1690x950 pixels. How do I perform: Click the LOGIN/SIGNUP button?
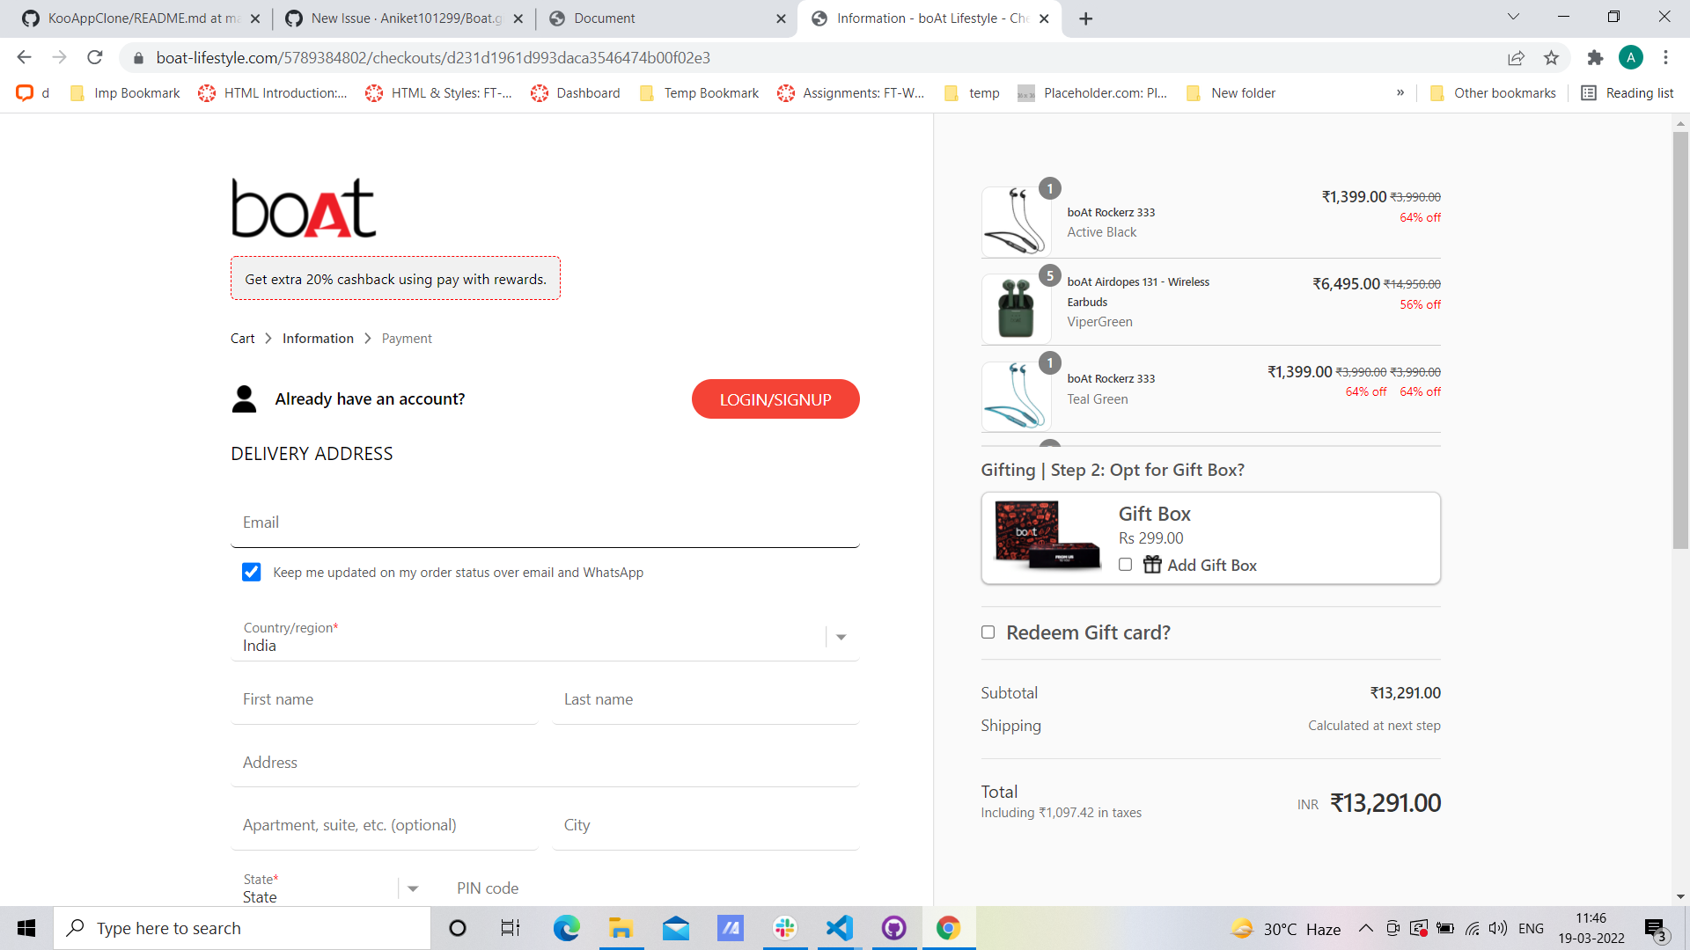(x=775, y=399)
